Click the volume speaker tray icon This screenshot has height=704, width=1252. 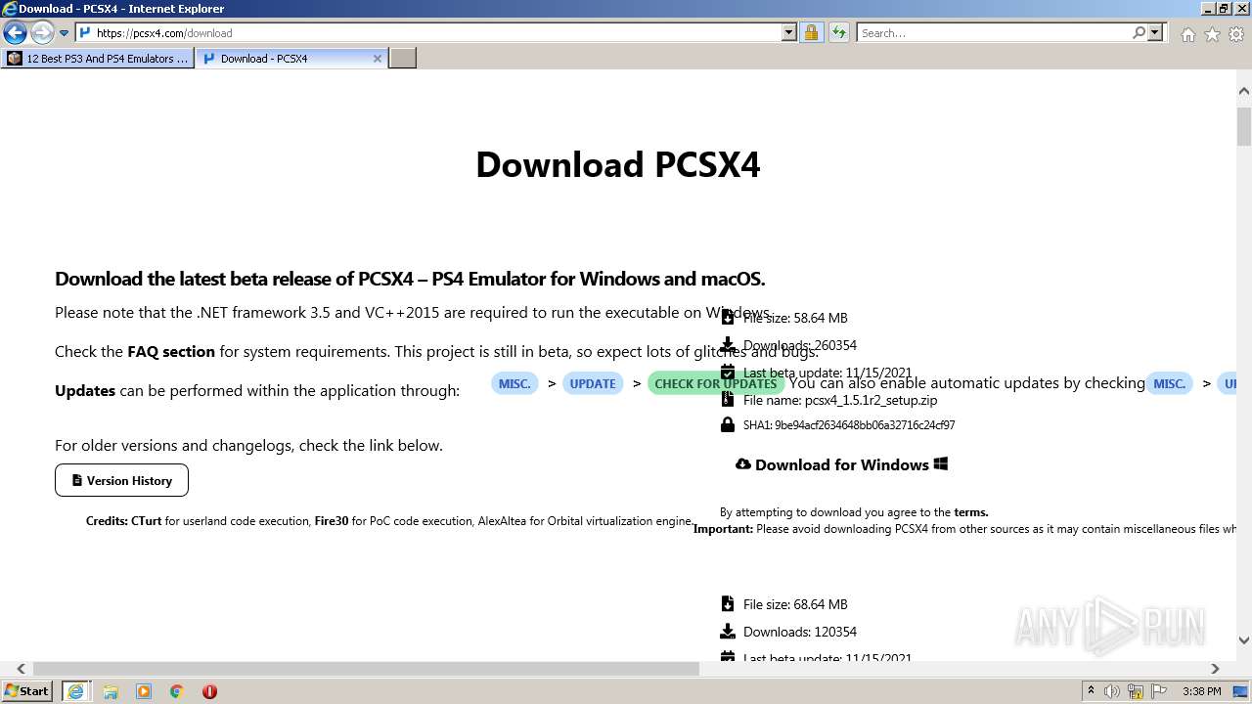pyautogui.click(x=1112, y=691)
